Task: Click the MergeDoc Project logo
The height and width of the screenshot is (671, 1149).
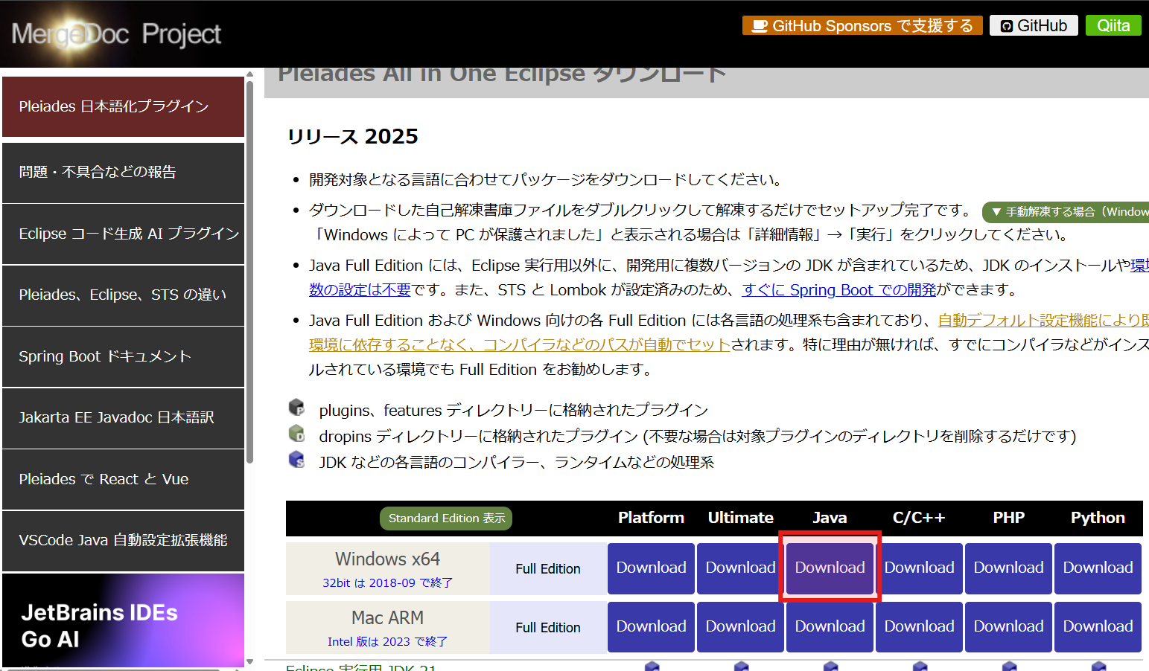Action: (x=116, y=34)
